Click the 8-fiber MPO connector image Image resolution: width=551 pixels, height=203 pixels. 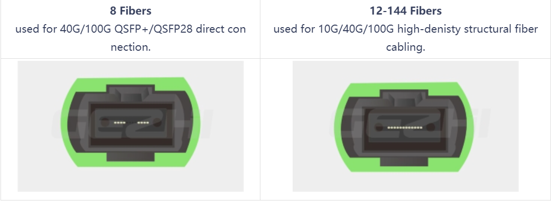coord(131,126)
